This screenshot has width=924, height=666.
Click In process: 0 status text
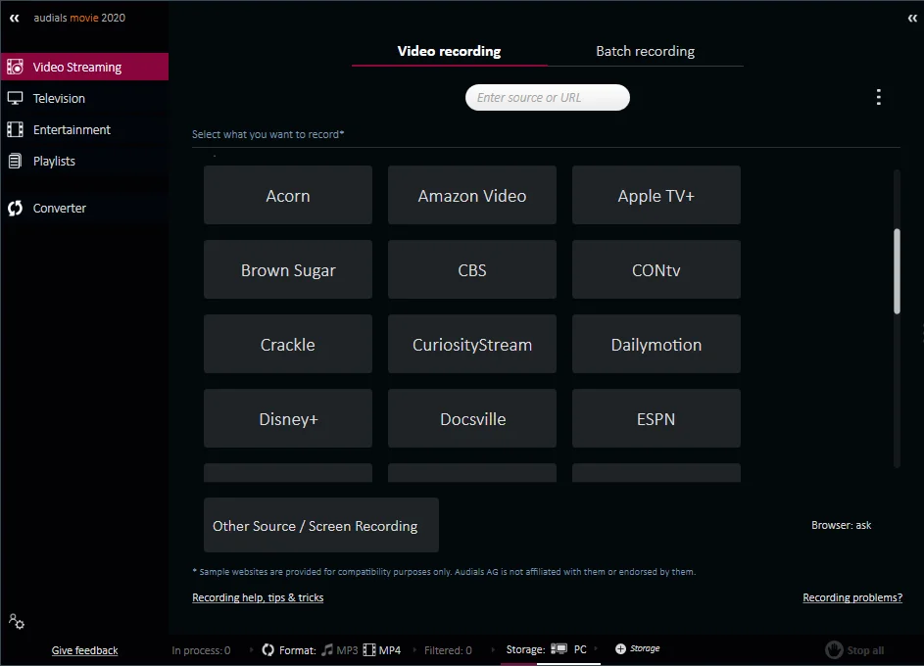point(201,650)
